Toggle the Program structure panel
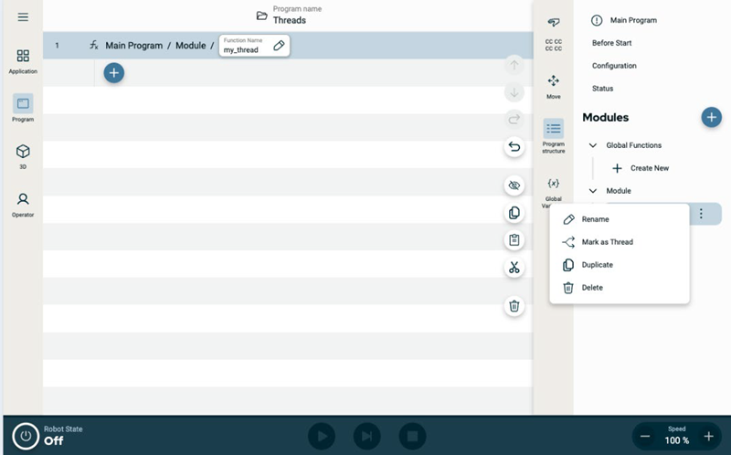The width and height of the screenshot is (731, 455). [553, 134]
